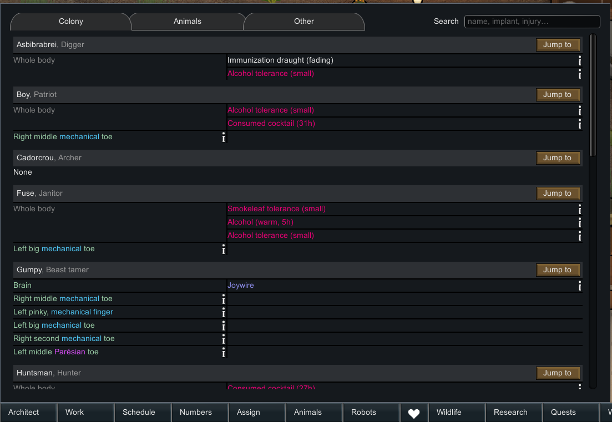612x422 pixels.
Task: Click the Joywire implant text
Action: 240,286
